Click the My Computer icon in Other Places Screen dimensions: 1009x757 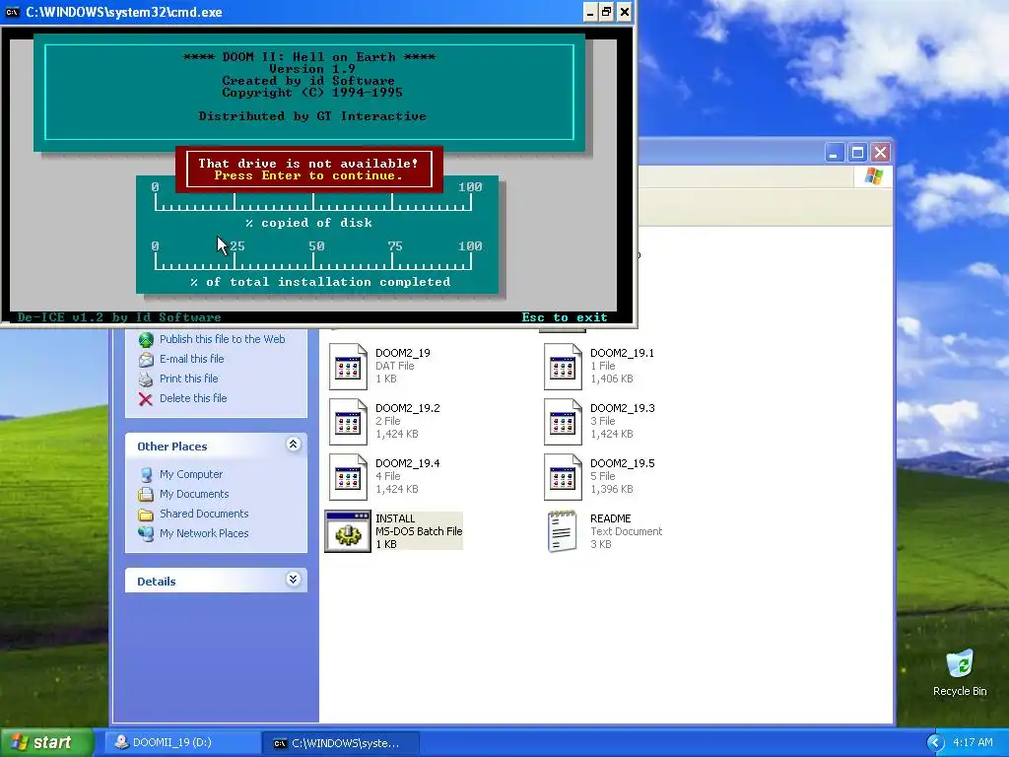(x=146, y=474)
